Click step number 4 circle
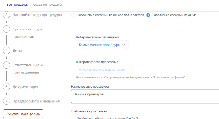This screenshot has width=219, height=119. tap(6, 51)
